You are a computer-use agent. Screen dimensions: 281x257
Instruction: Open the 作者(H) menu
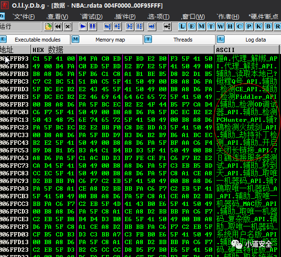[228, 17]
